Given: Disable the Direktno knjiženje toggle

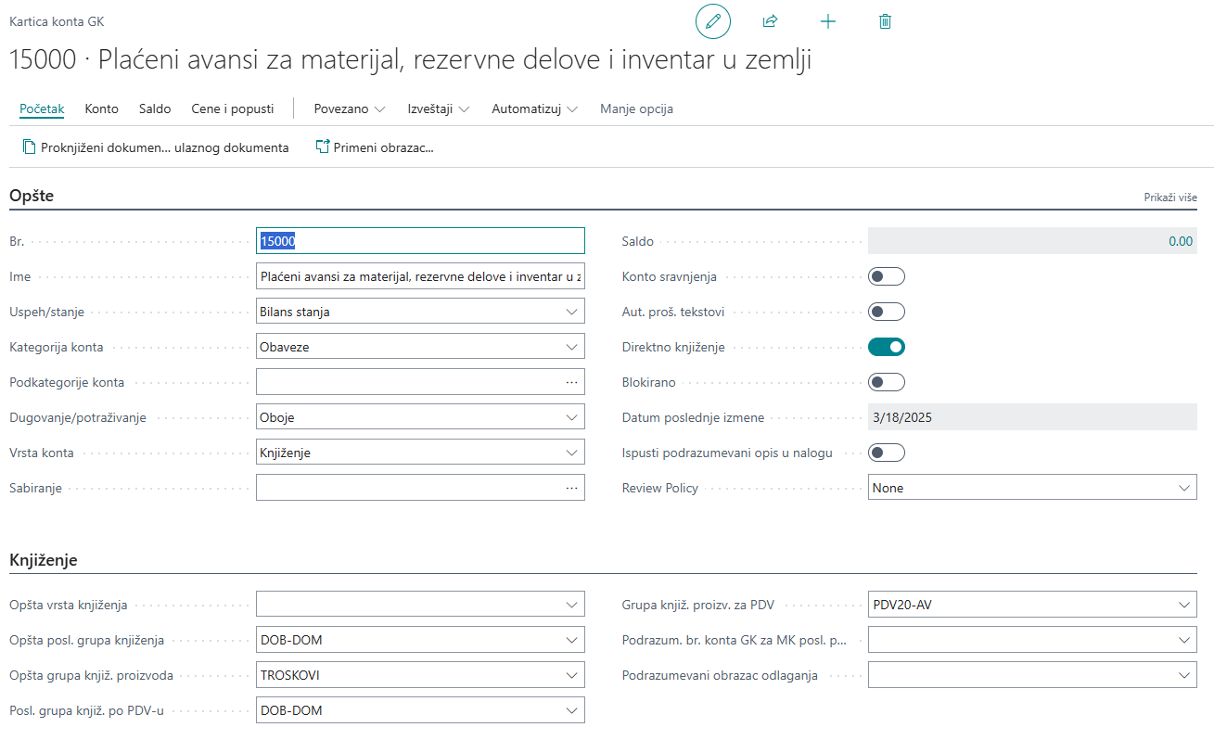Looking at the screenshot, I should 886,347.
